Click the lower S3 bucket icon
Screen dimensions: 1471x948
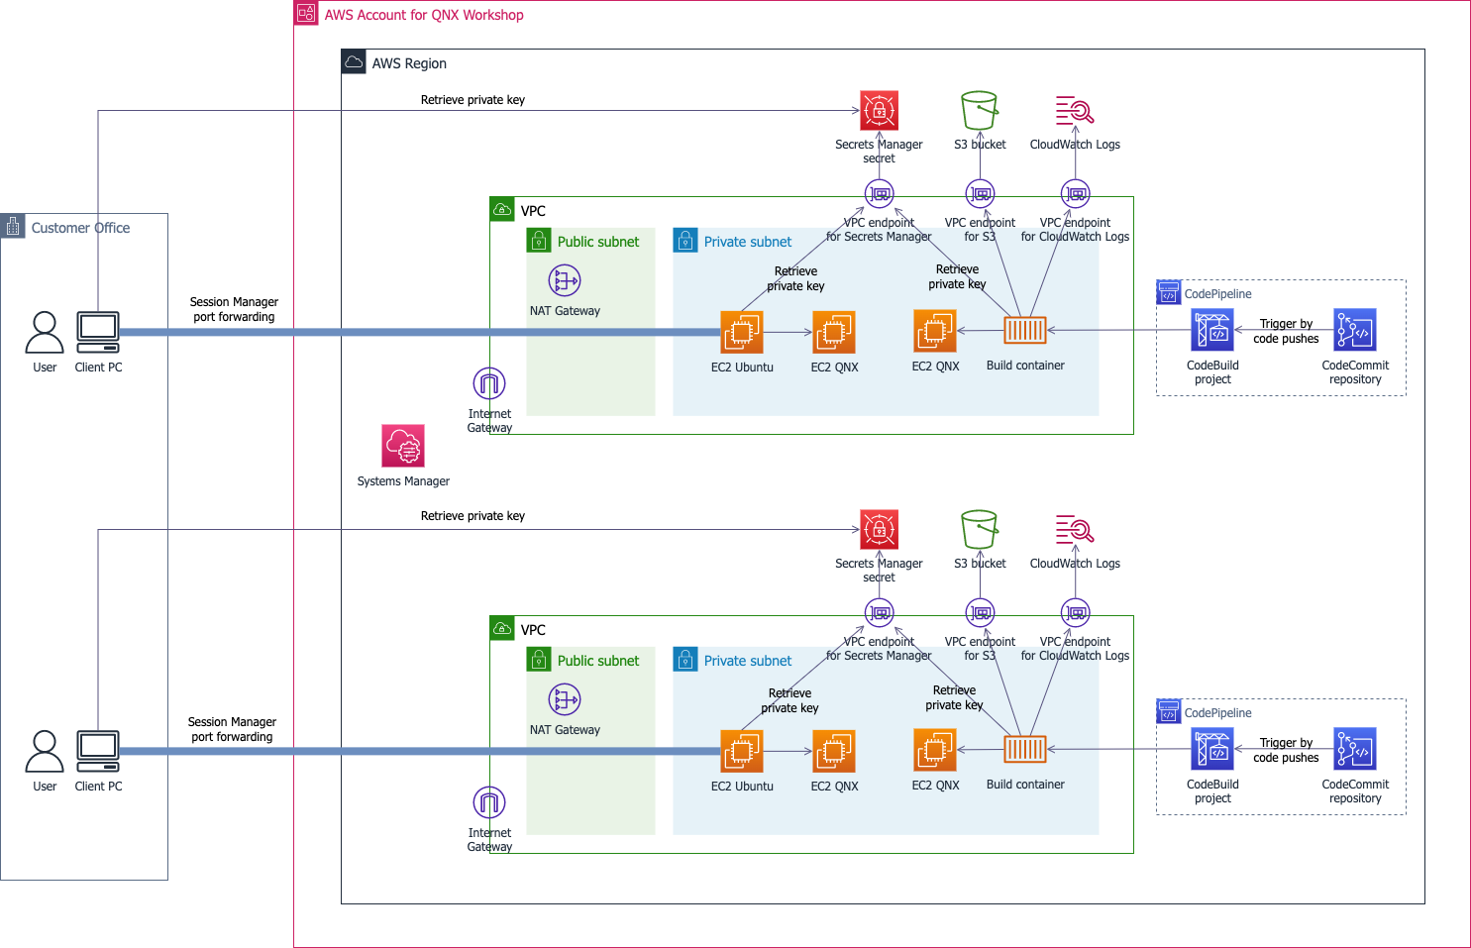(x=980, y=529)
